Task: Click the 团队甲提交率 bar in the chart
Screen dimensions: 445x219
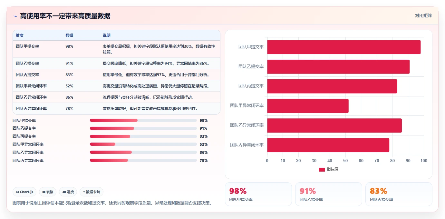Action: (x=344, y=47)
